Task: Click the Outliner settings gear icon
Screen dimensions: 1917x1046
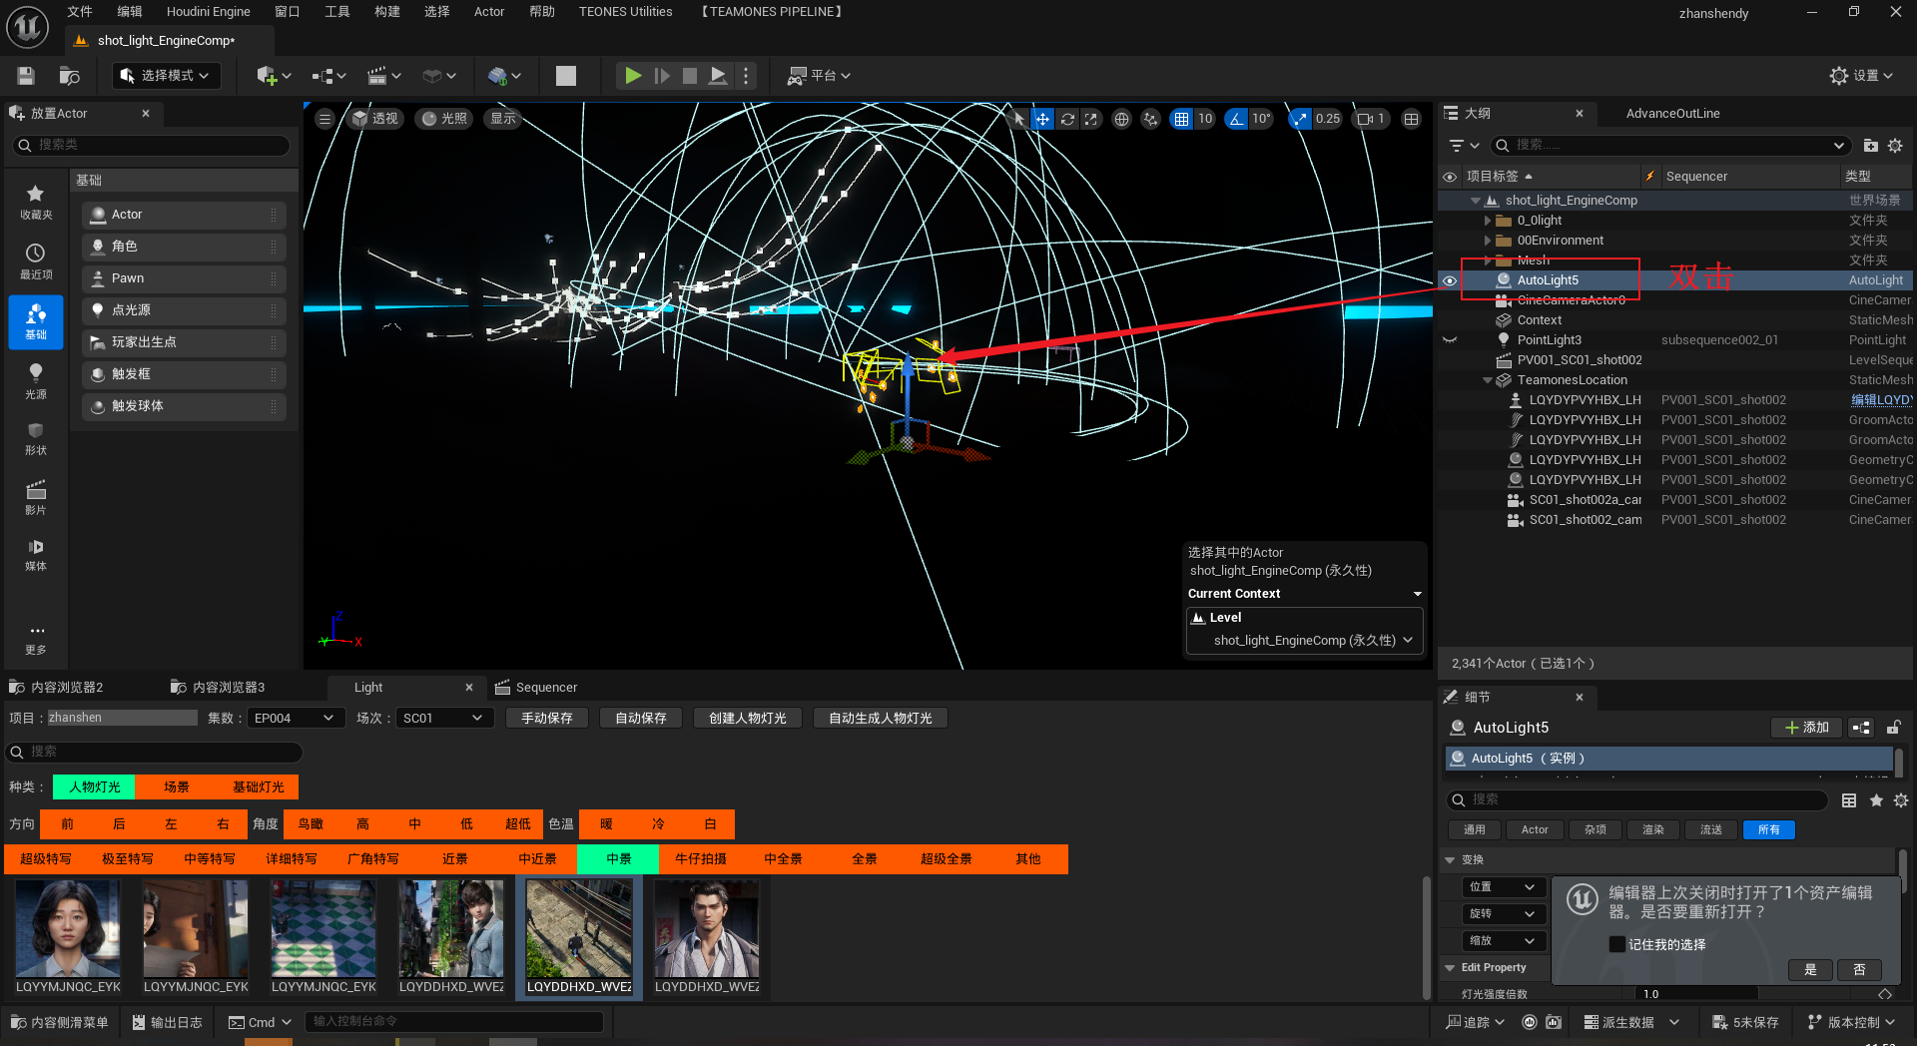Action: coord(1895,146)
